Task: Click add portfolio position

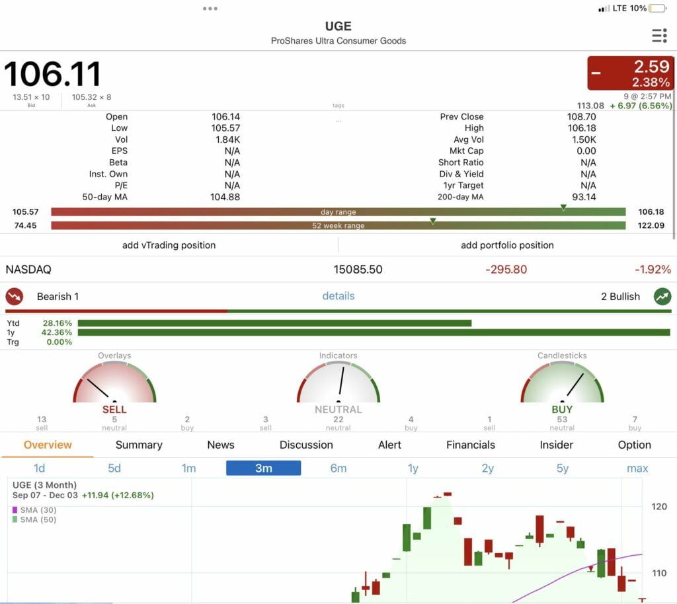Action: 507,245
